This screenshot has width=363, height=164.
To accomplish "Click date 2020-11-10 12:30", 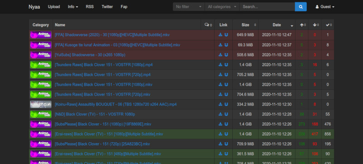I will point(277,104).
